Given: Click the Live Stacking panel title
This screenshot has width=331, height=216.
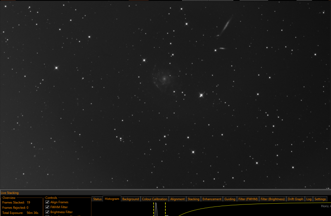Looking at the screenshot, I should (10, 193).
